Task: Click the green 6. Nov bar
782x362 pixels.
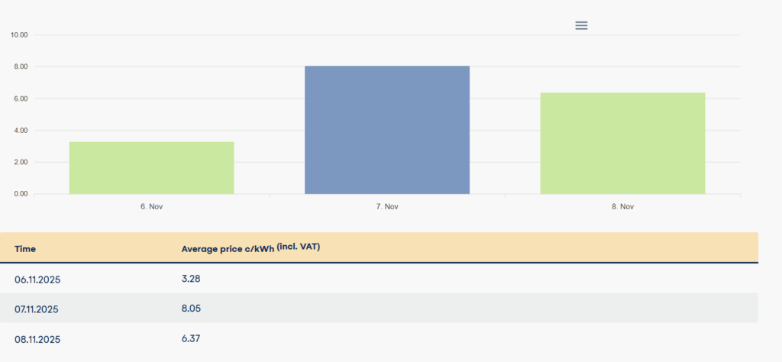Action: 151,167
